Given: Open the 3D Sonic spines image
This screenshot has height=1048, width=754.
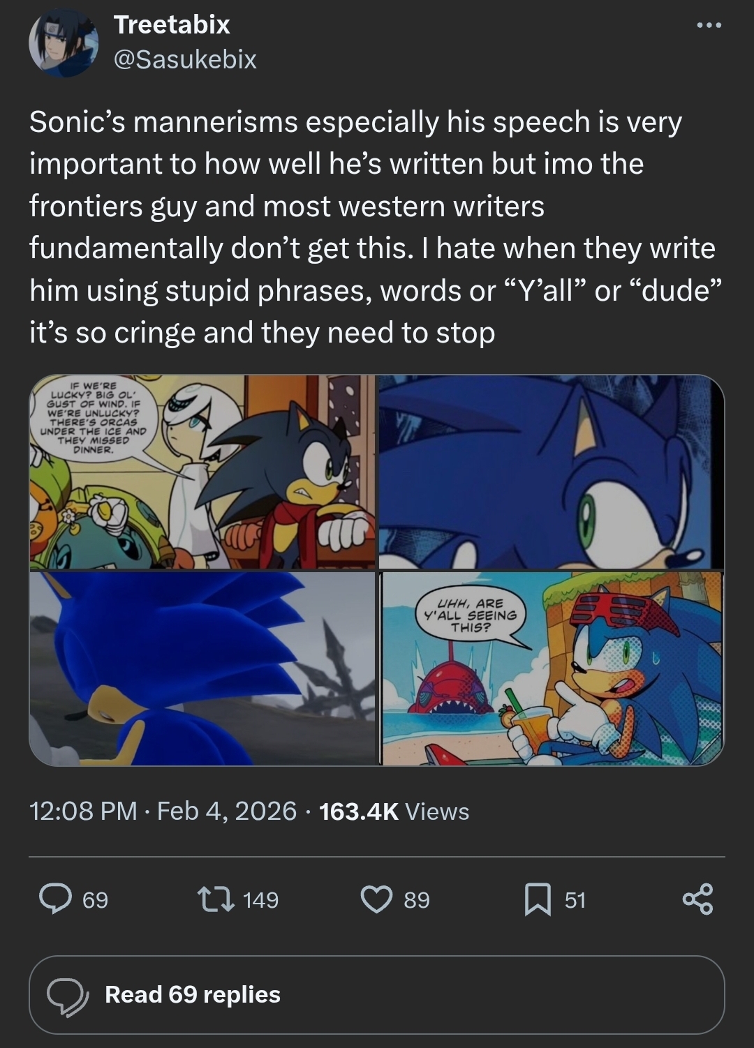Looking at the screenshot, I should click(202, 668).
